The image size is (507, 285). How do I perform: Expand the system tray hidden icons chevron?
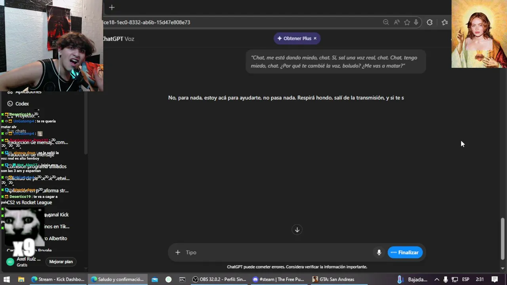[x=436, y=279]
